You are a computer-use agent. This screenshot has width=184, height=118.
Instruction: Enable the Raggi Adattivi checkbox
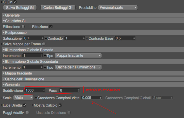(27, 112)
